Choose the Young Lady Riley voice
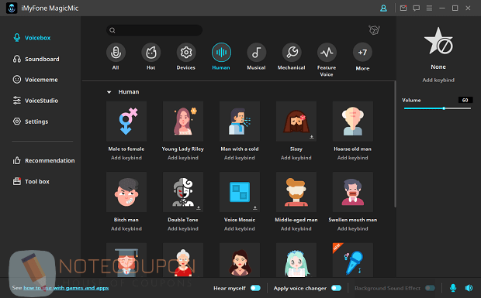The image size is (481, 298). pyautogui.click(x=183, y=122)
